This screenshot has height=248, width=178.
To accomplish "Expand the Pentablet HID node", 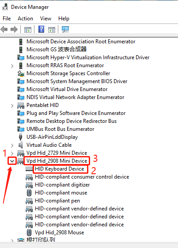I will tap(12, 106).
